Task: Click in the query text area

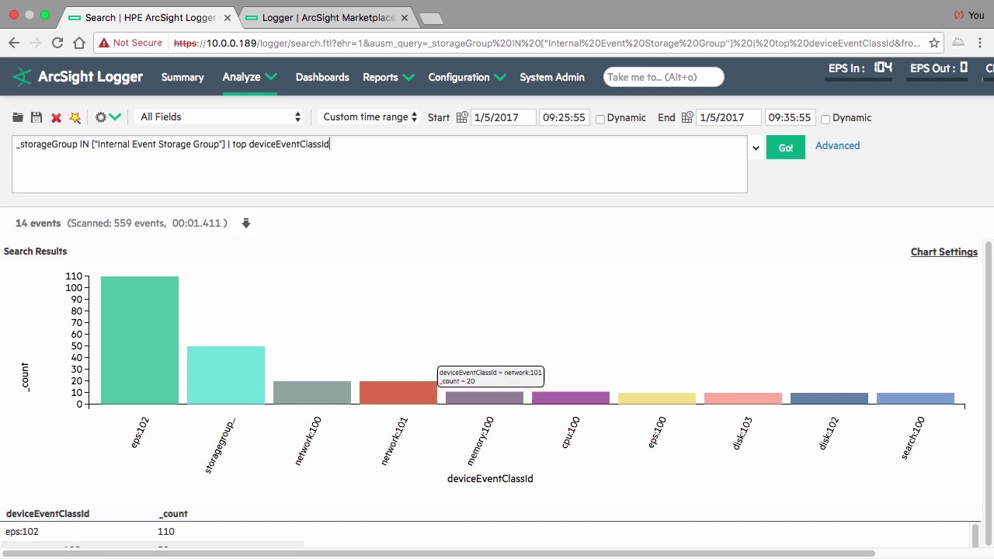Action: click(380, 165)
